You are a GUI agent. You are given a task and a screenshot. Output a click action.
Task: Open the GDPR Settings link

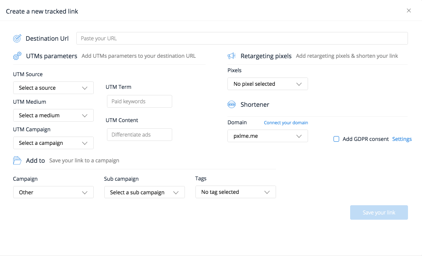coord(402,139)
